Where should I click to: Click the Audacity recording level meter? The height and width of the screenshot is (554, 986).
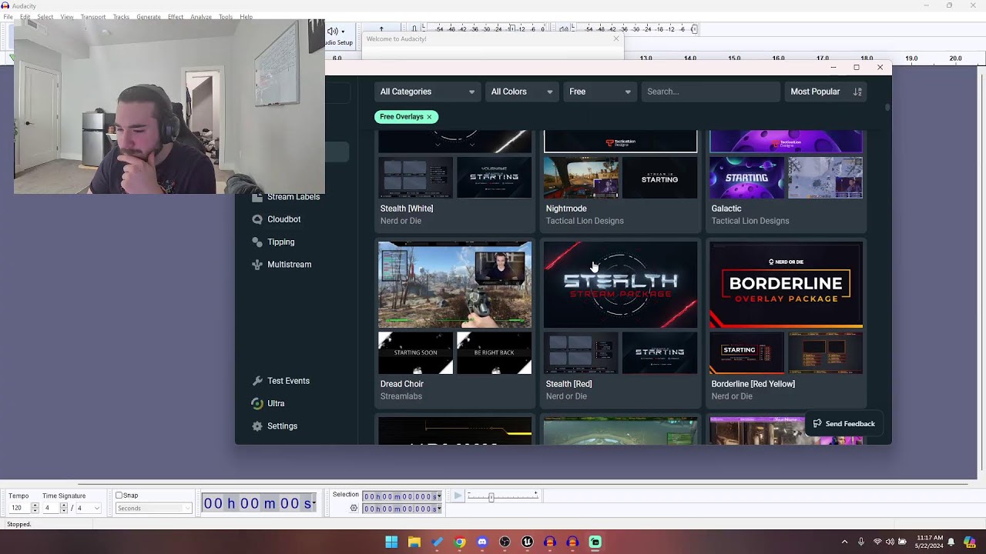pyautogui.click(x=486, y=29)
